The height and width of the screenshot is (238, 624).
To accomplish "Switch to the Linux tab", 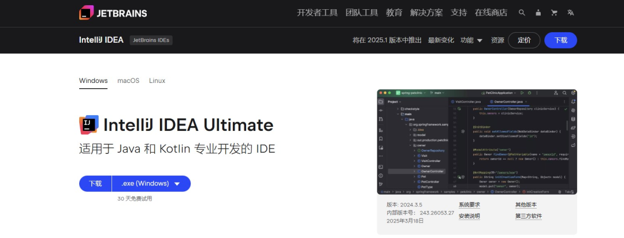I will 157,81.
